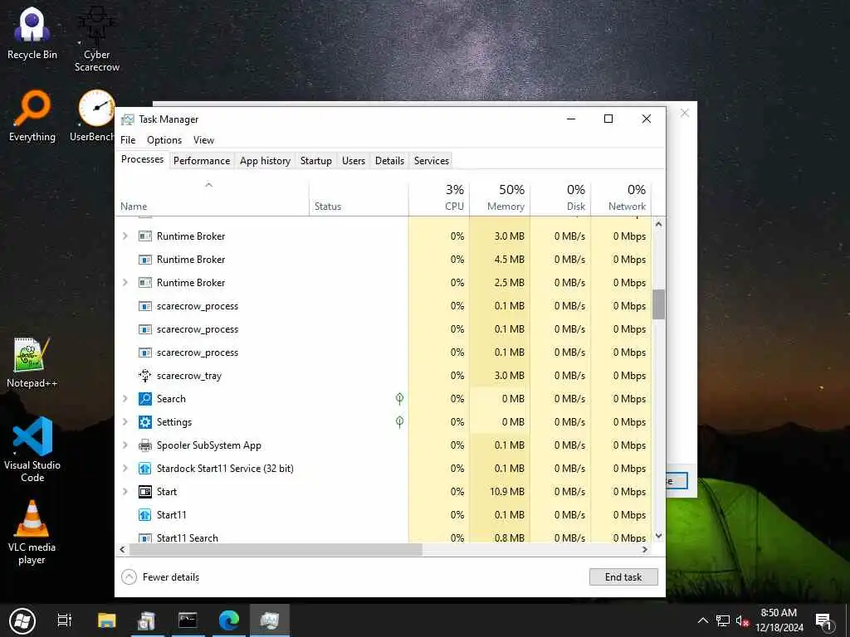Image resolution: width=850 pixels, height=637 pixels.
Task: Click the green leaf status icon for Settings
Action: point(399,422)
